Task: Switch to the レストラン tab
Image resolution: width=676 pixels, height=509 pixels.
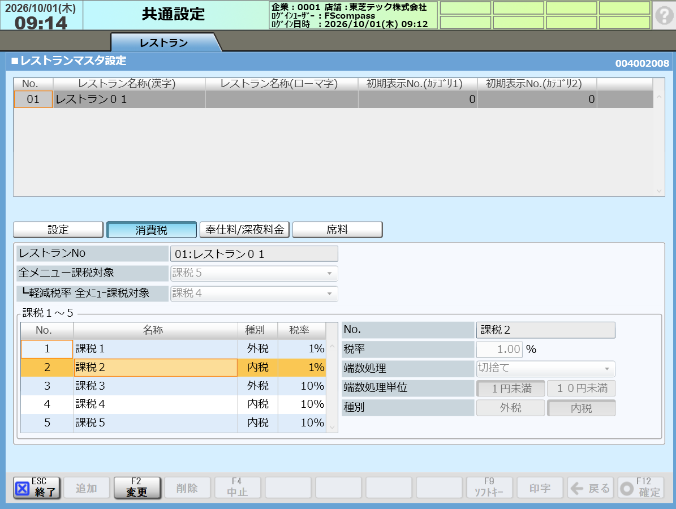Action: click(164, 42)
